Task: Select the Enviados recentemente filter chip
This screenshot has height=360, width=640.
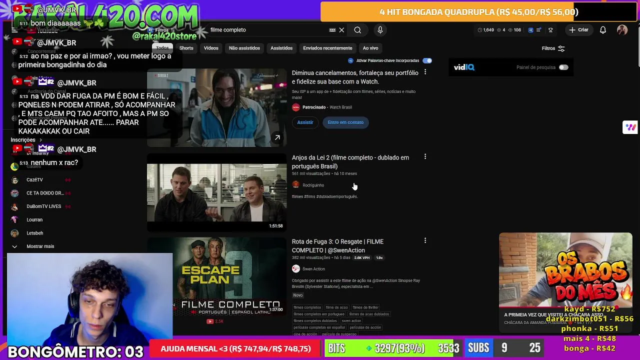Action: tap(327, 48)
